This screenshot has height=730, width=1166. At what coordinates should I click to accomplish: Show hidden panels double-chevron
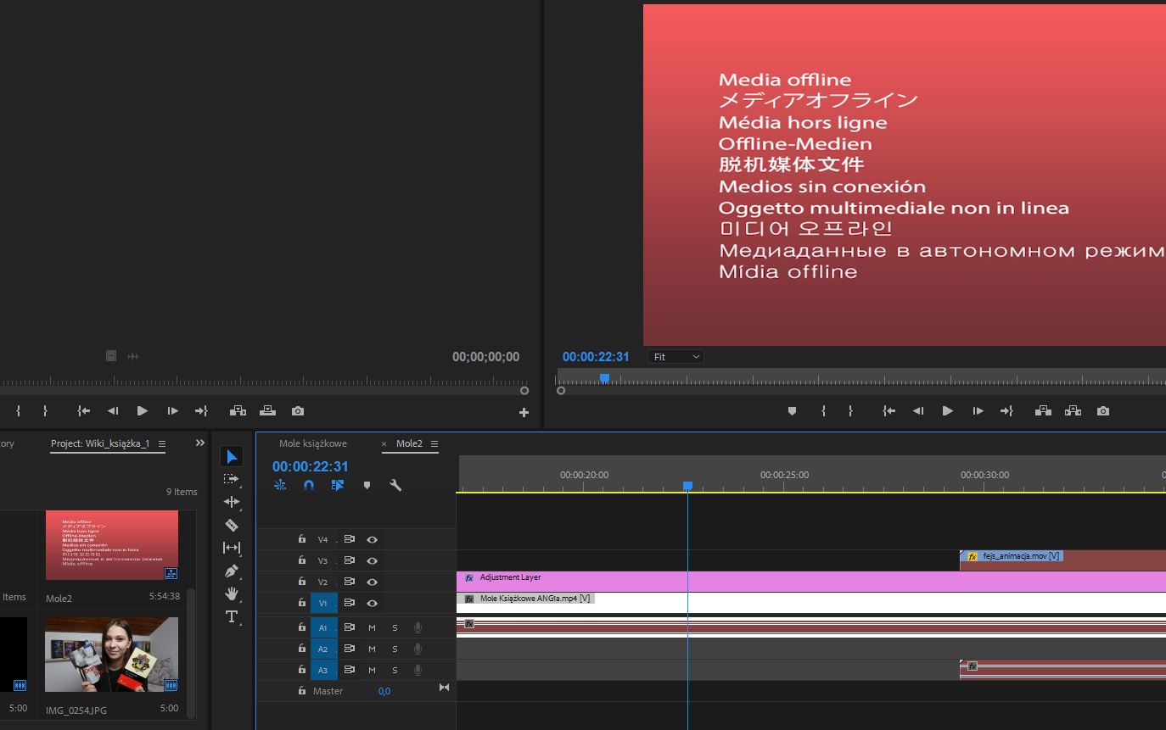click(200, 443)
